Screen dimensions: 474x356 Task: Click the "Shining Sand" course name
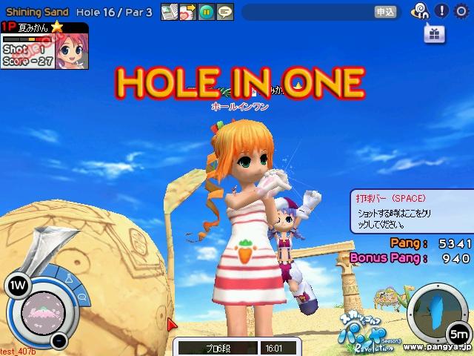[38, 12]
